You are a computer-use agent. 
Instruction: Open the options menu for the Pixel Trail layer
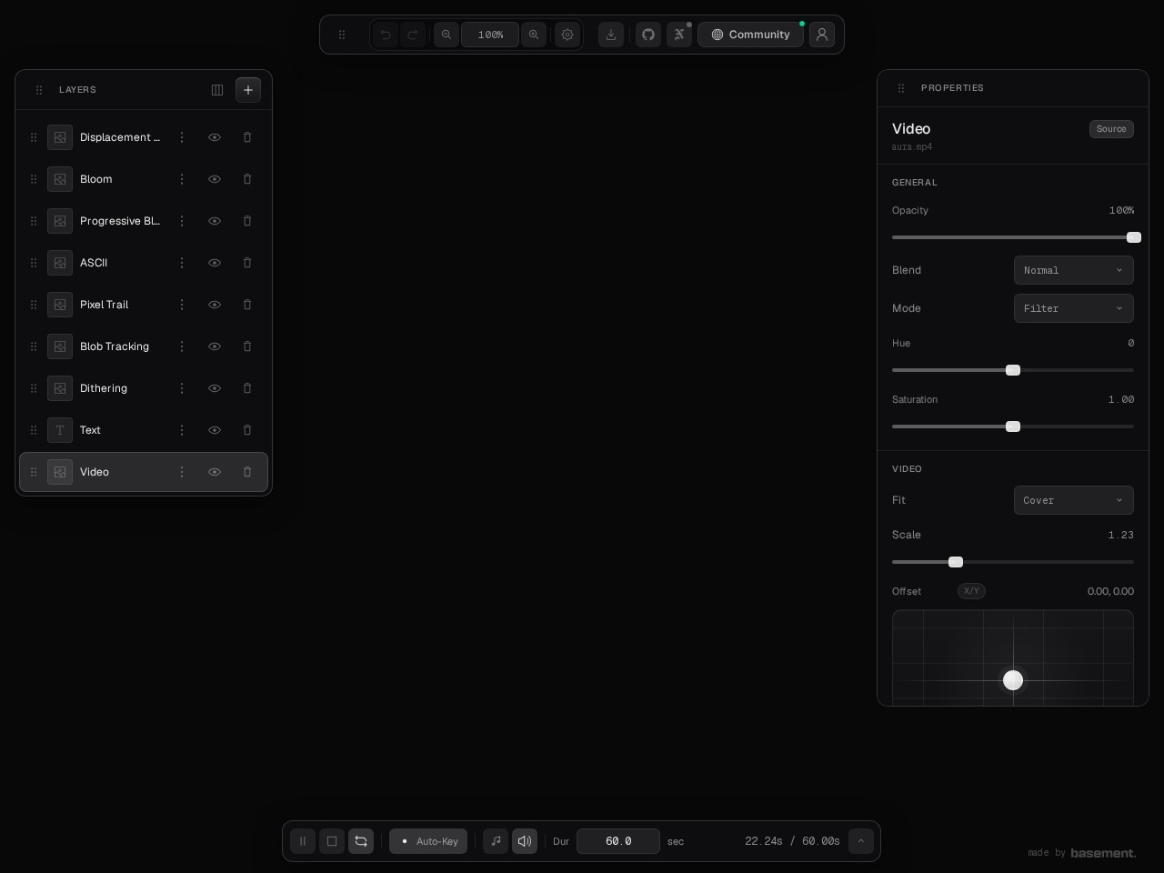coord(182,305)
